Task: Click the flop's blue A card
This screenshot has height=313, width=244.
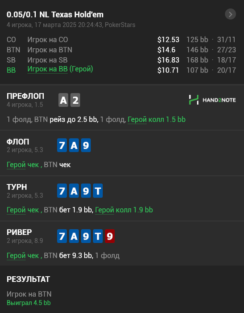Action: pyautogui.click(x=74, y=145)
